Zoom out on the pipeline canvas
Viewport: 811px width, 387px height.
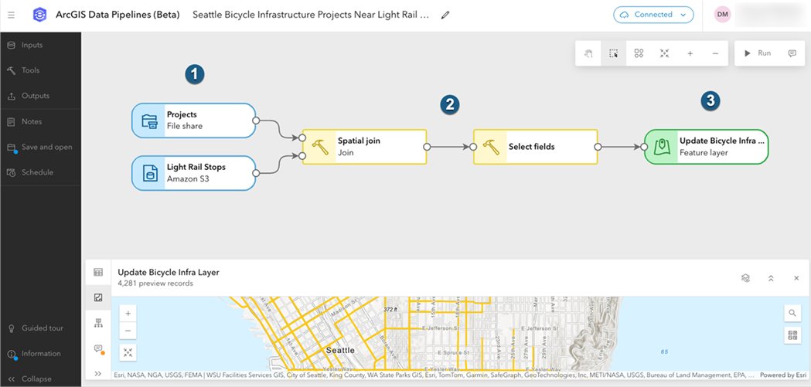715,53
